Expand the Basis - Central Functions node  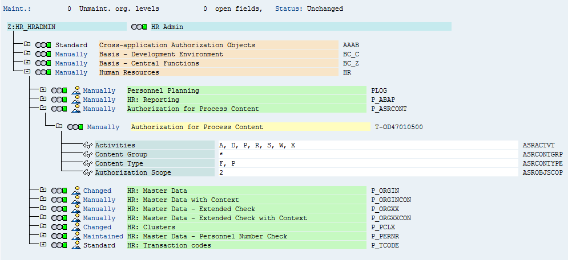tap(27, 62)
